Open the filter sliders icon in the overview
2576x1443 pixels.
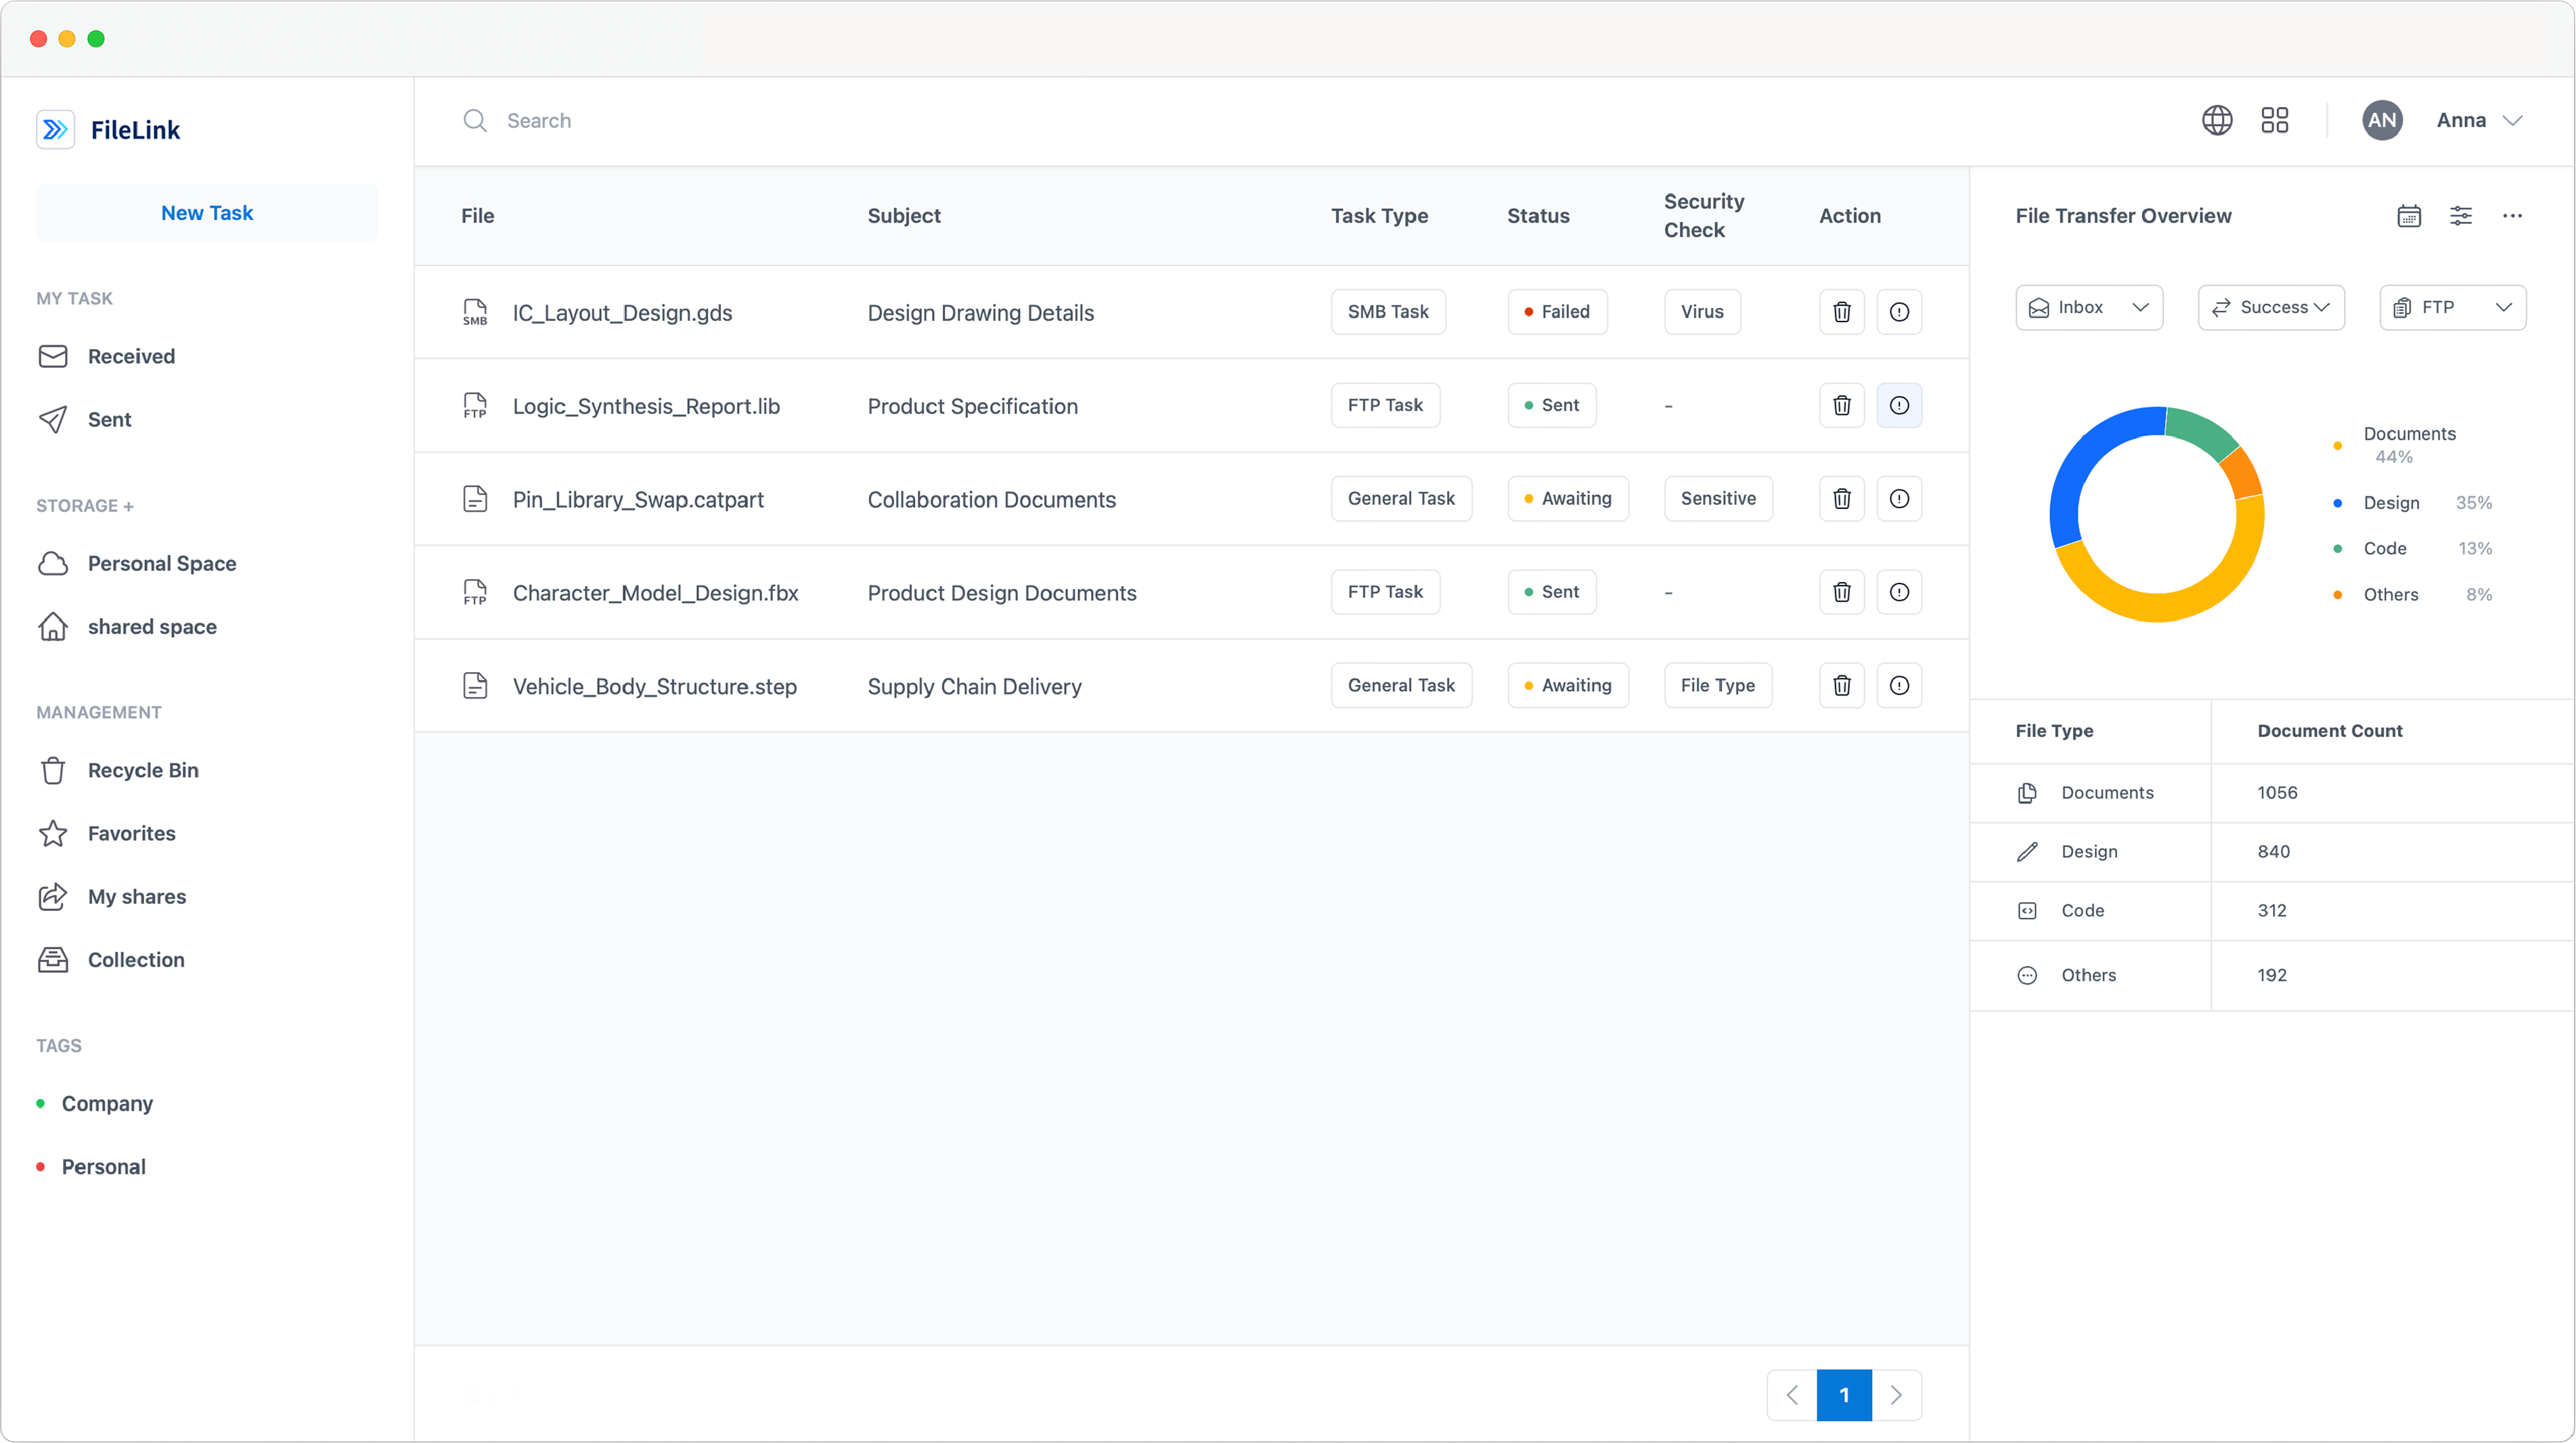pyautogui.click(x=2460, y=216)
